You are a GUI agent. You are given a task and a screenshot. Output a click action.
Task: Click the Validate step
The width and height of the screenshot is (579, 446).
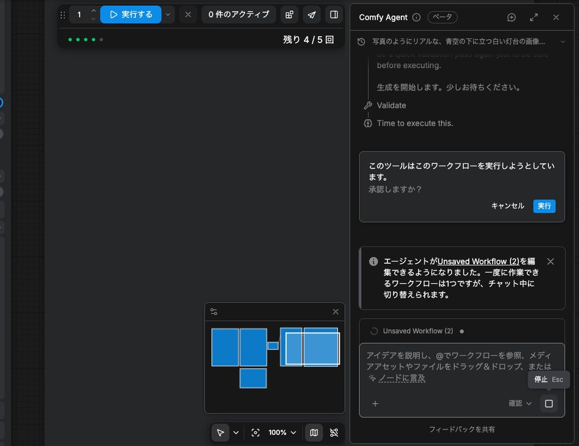[391, 105]
